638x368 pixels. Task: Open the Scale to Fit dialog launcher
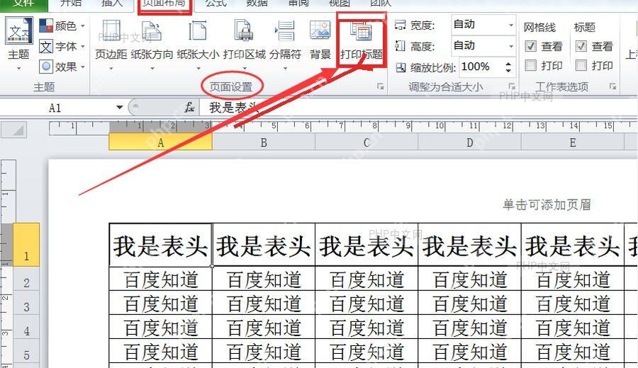(x=512, y=86)
